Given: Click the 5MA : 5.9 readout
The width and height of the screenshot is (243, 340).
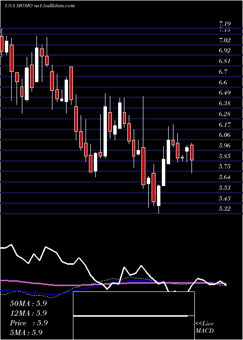Looking at the screenshot, I should click(26, 332).
